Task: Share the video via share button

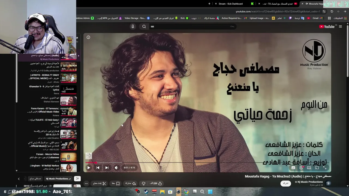Action: click(x=131, y=183)
